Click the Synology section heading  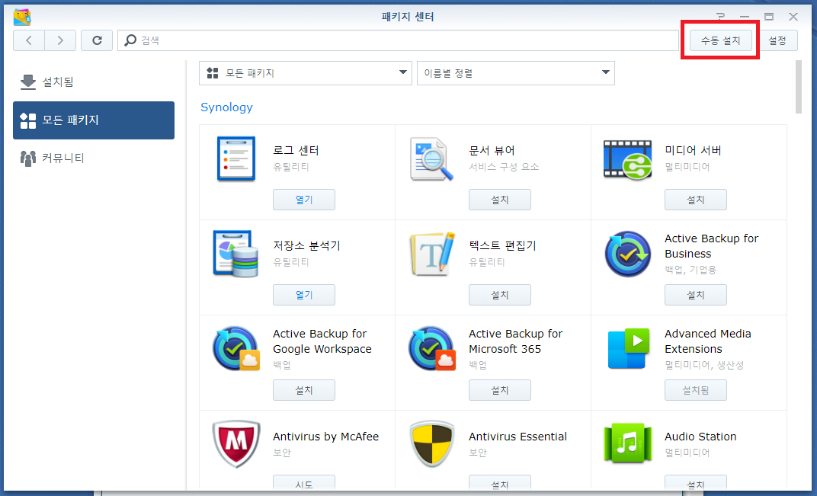click(x=226, y=107)
